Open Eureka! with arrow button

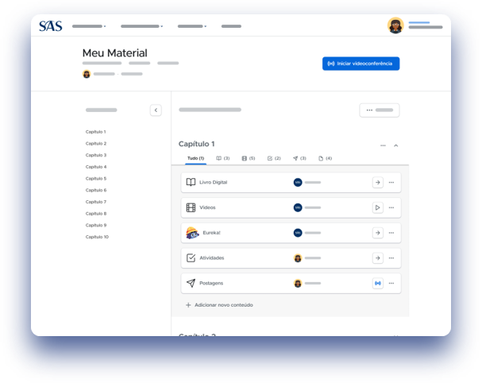pyautogui.click(x=377, y=233)
